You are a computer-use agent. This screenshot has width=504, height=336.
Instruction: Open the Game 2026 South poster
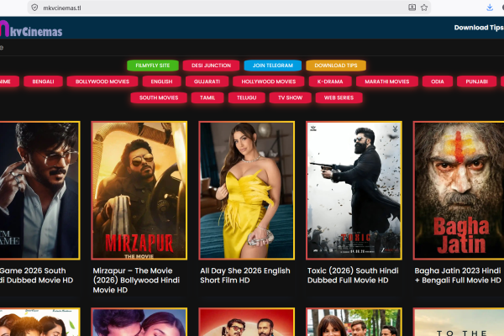(x=39, y=191)
